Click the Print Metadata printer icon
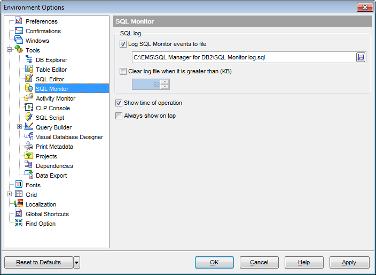The height and width of the screenshot is (275, 376). [29, 147]
